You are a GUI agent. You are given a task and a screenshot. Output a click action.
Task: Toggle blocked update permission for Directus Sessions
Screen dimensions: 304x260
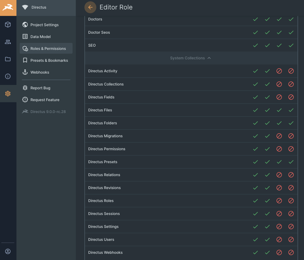pos(279,214)
